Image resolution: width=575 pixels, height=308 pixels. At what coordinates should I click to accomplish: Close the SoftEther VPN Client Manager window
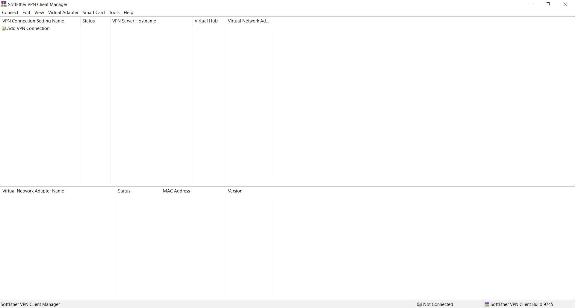565,4
